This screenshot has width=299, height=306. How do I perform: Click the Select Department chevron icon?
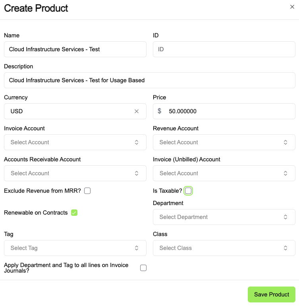[x=285, y=217]
